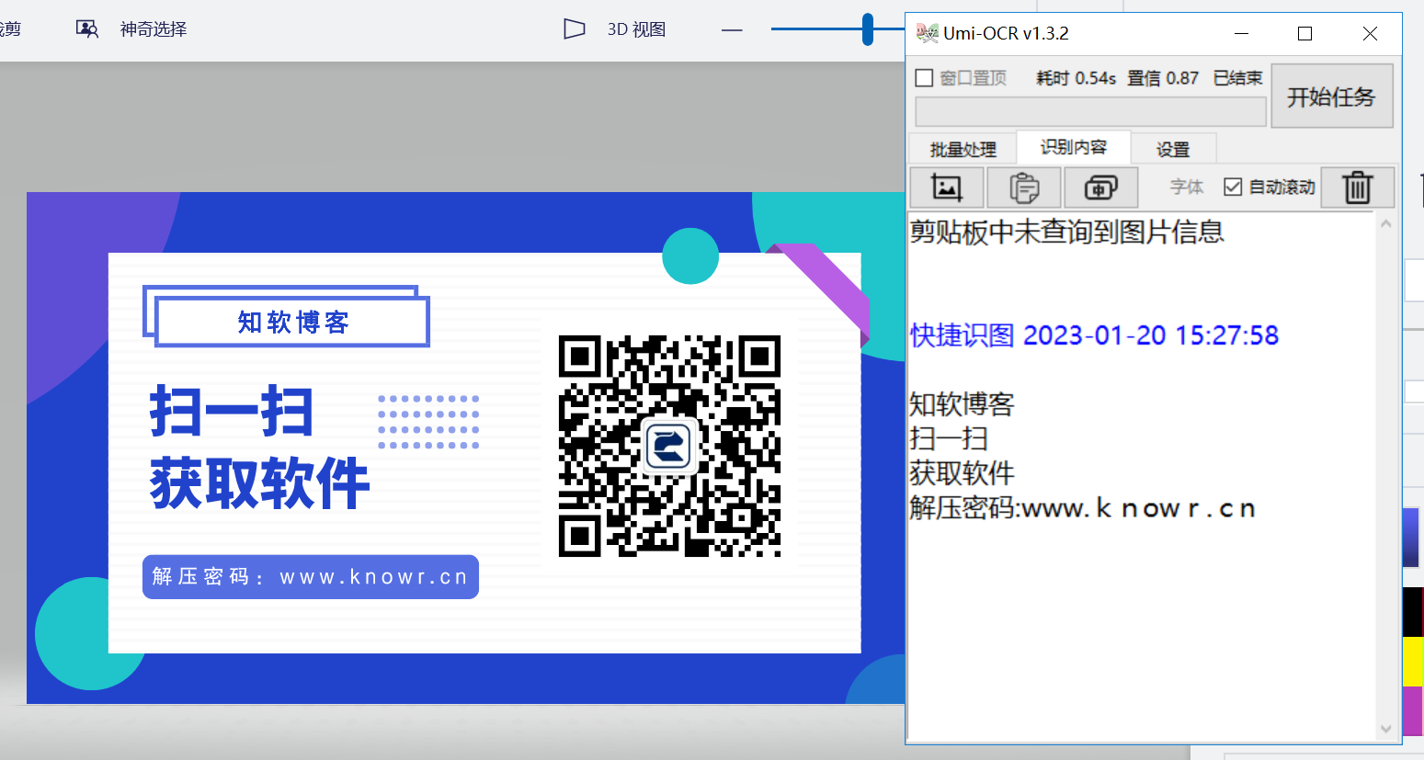The width and height of the screenshot is (1424, 760).
Task: Click scrollbar down arrow in results
Action: click(1386, 730)
